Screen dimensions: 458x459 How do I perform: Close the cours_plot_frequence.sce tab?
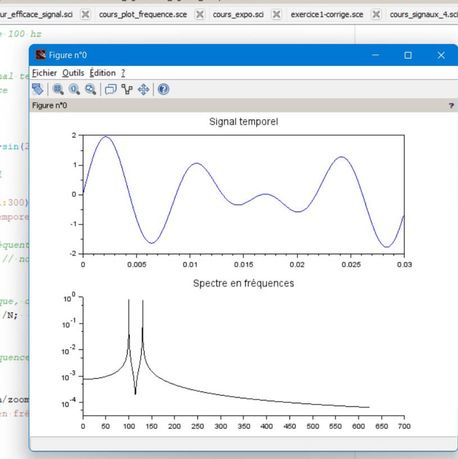point(199,15)
